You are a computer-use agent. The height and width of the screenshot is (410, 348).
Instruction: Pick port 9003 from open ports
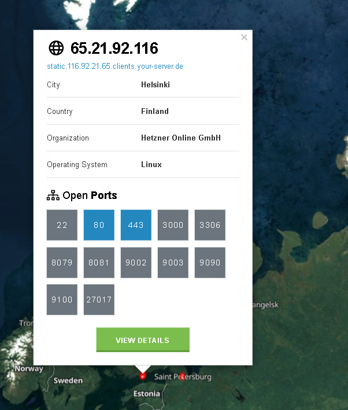(x=173, y=263)
